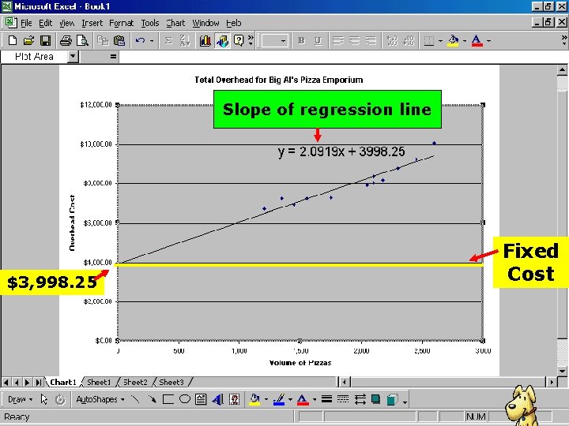Image resolution: width=569 pixels, height=426 pixels.
Task: Select the Chart1 sheet tab
Action: tap(63, 382)
